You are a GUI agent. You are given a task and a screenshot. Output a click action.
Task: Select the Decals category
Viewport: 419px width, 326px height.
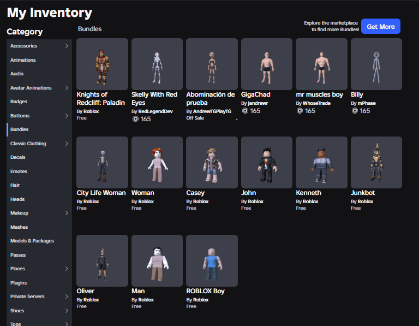[39, 157]
